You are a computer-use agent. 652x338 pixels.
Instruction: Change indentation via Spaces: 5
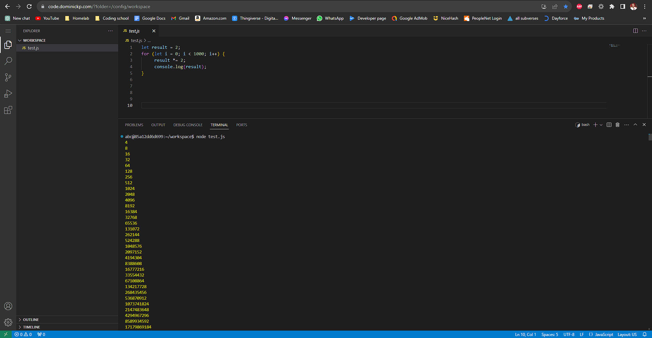[x=549, y=334]
